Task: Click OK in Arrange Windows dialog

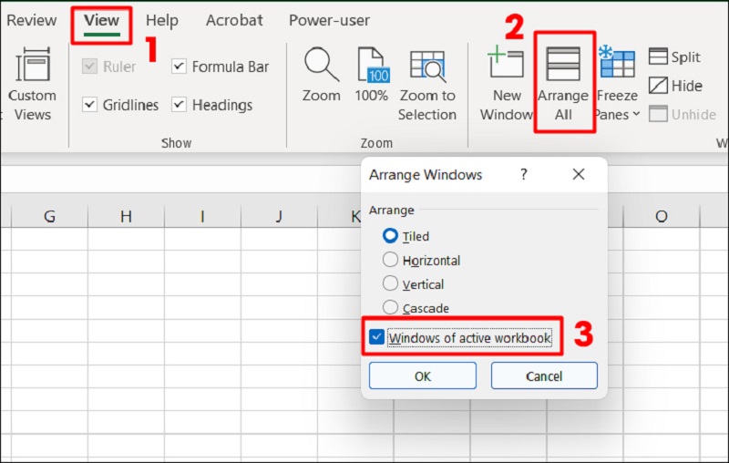Action: click(x=422, y=376)
